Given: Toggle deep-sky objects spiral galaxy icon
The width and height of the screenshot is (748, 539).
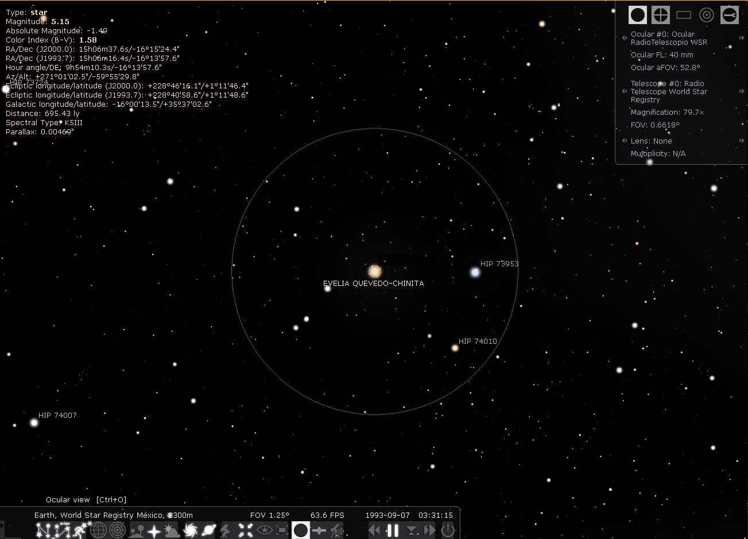Looking at the screenshot, I should 191,530.
